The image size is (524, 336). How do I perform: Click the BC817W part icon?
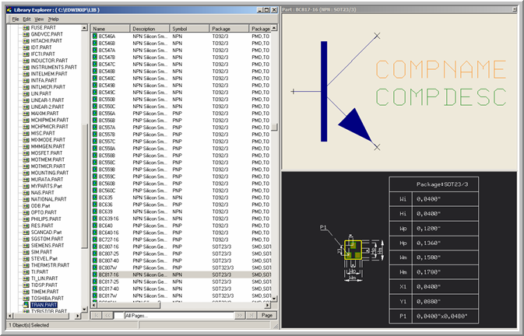point(95,296)
